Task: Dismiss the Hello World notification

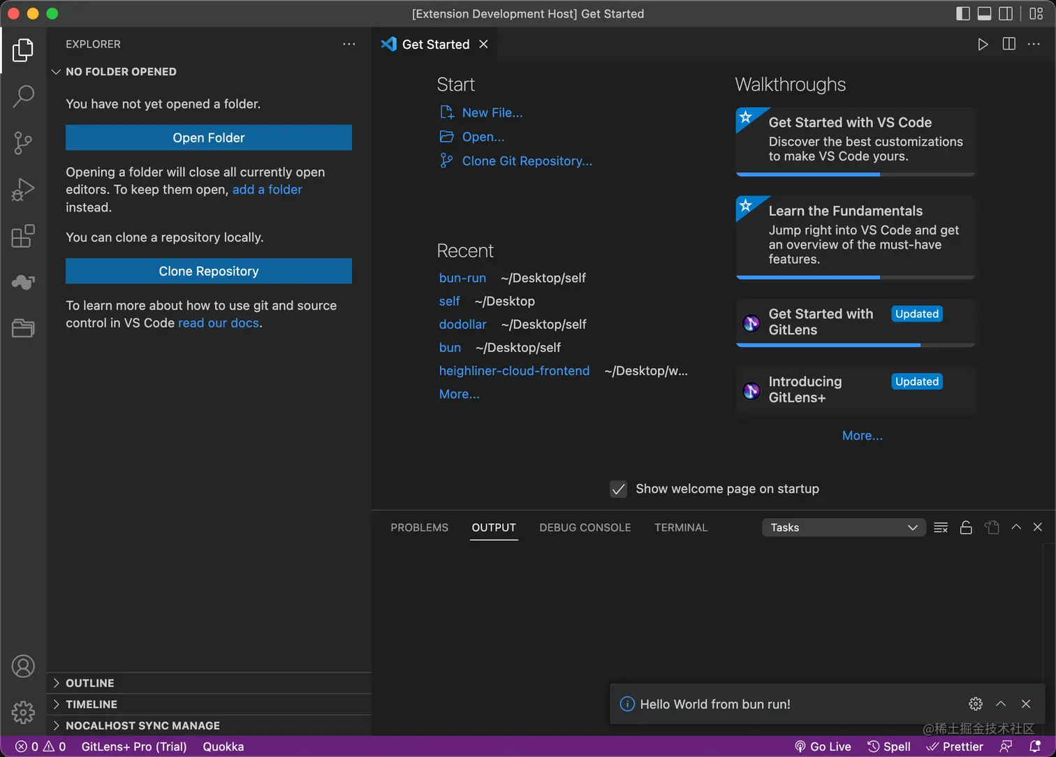Action: coord(1026,704)
